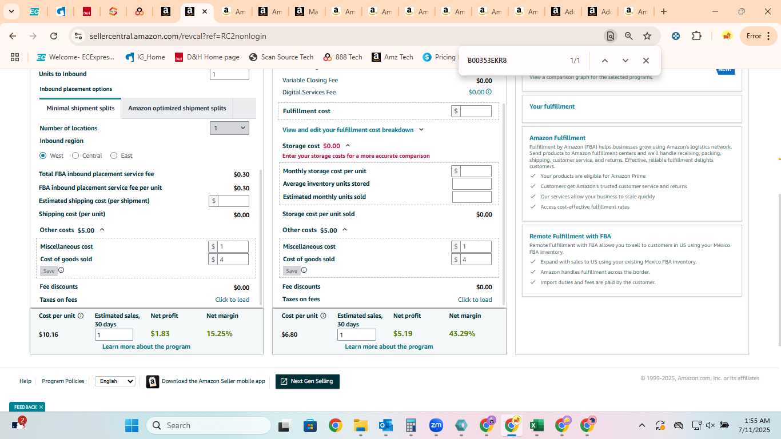
Task: Click left Taxes on fees Click to load
Action: coord(232,300)
